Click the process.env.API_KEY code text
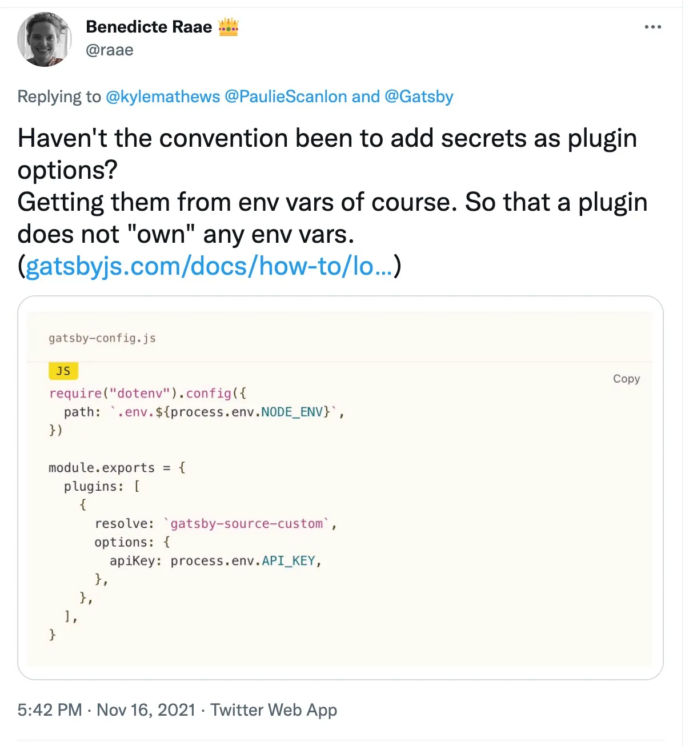This screenshot has width=689, height=746. click(x=243, y=561)
